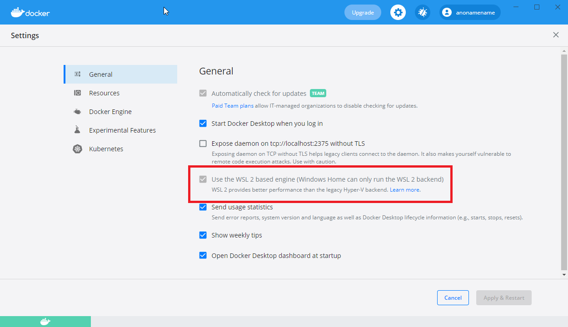The height and width of the screenshot is (327, 568).
Task: Toggle Use the WSL 2 based engine checkbox
Action: click(x=203, y=179)
